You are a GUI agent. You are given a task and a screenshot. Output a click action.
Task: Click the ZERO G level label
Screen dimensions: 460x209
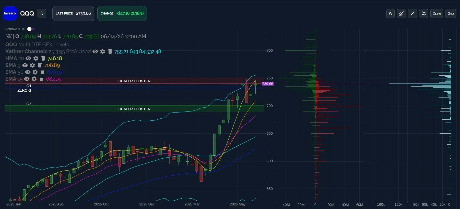pos(24,90)
